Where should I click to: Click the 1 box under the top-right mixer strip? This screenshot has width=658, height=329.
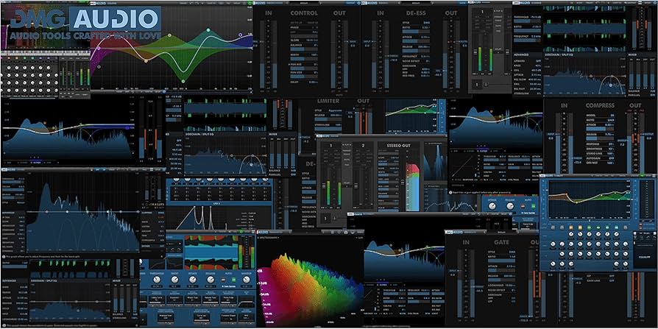pos(477,85)
